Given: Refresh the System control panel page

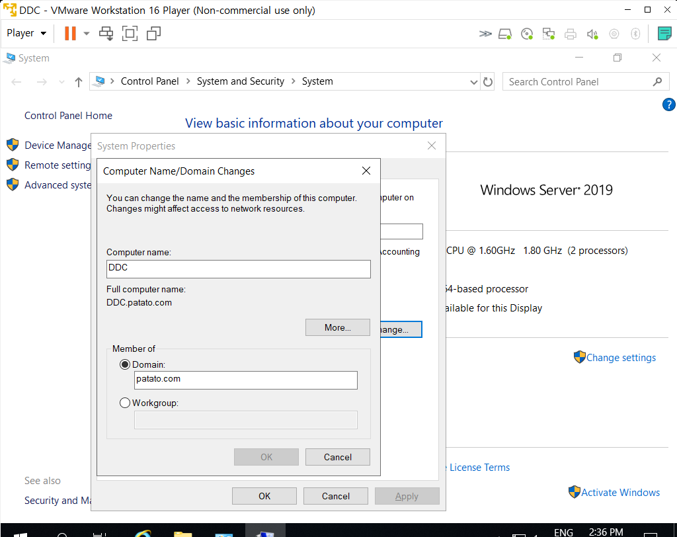Looking at the screenshot, I should (488, 81).
